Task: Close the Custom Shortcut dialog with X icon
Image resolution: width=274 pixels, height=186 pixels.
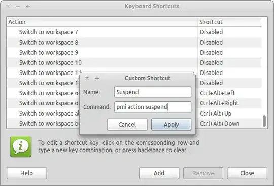Action: point(87,78)
